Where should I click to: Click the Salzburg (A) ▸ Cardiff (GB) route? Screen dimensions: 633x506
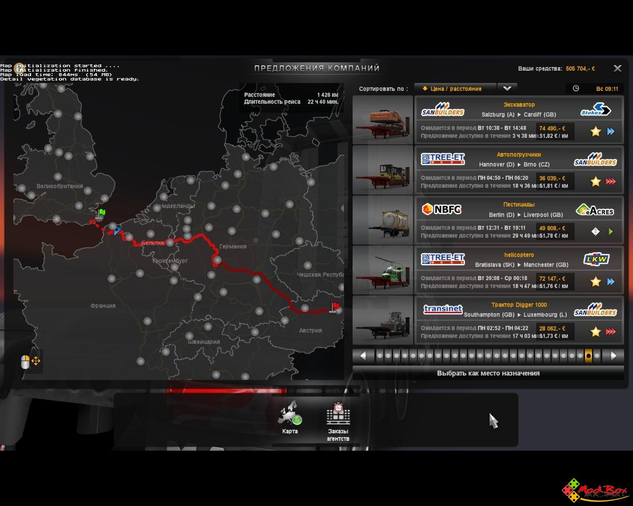519,115
